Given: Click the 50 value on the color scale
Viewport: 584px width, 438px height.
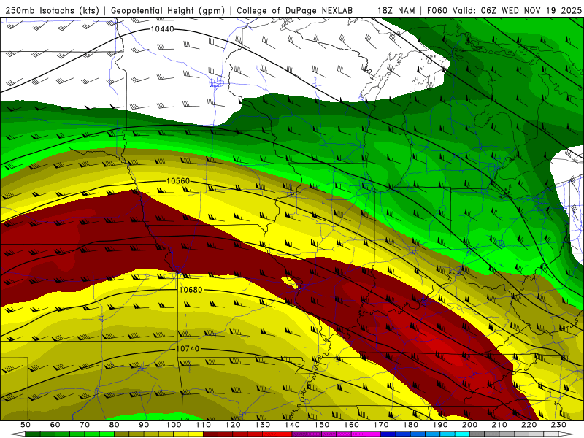Looking at the screenshot, I should (26, 425).
